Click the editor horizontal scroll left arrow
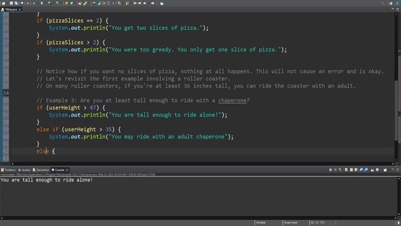The height and width of the screenshot is (226, 401). (13, 163)
